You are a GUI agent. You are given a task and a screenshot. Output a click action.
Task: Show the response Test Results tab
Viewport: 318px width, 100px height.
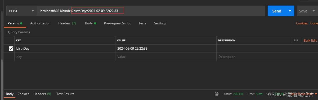(65, 94)
